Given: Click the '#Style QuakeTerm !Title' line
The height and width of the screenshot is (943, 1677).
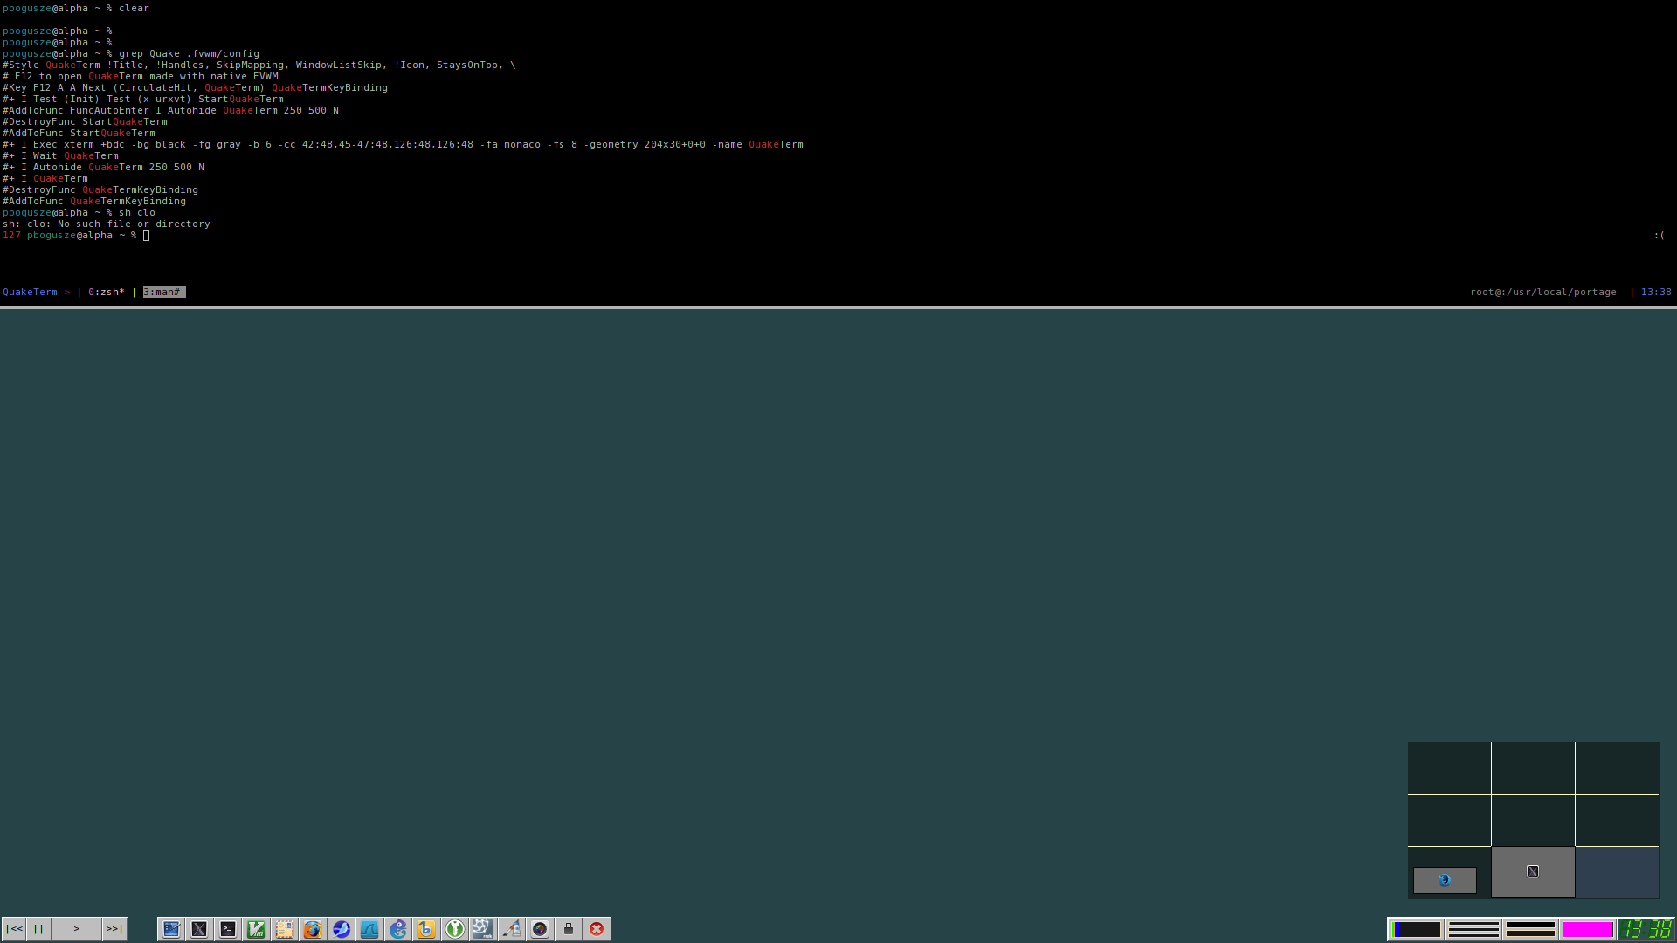Looking at the screenshot, I should 259,65.
